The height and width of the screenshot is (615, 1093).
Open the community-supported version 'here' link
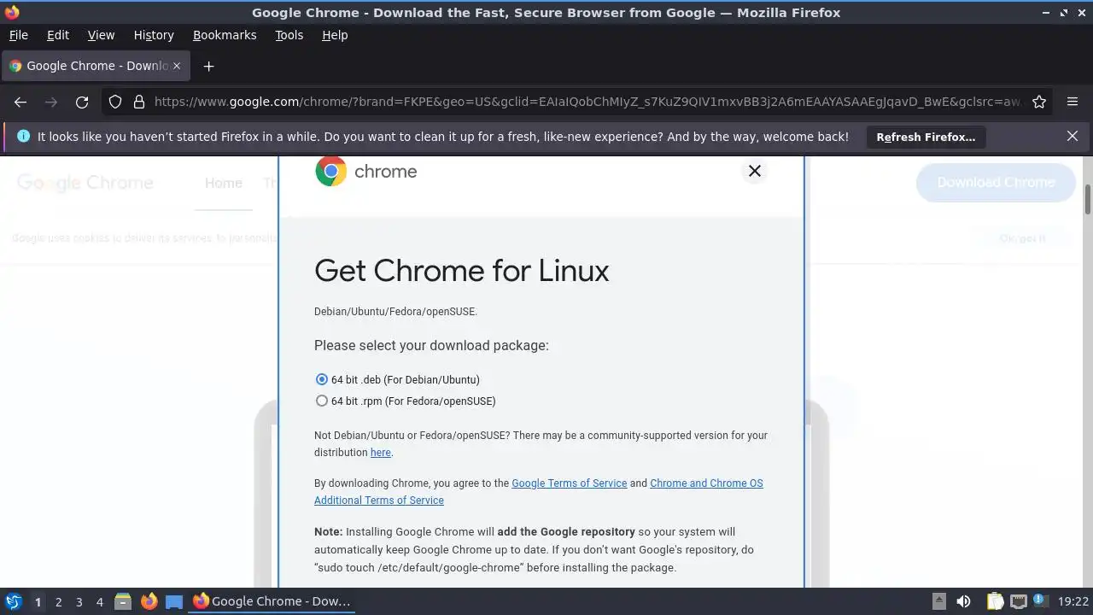coord(380,453)
